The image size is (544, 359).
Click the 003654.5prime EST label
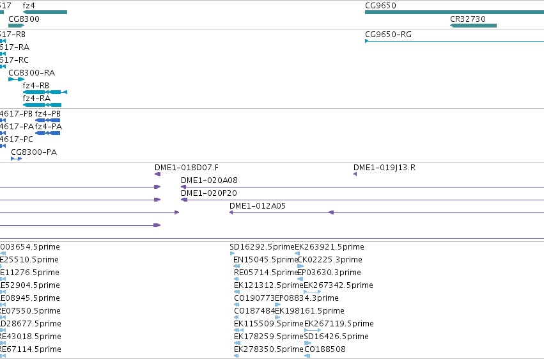click(30, 247)
